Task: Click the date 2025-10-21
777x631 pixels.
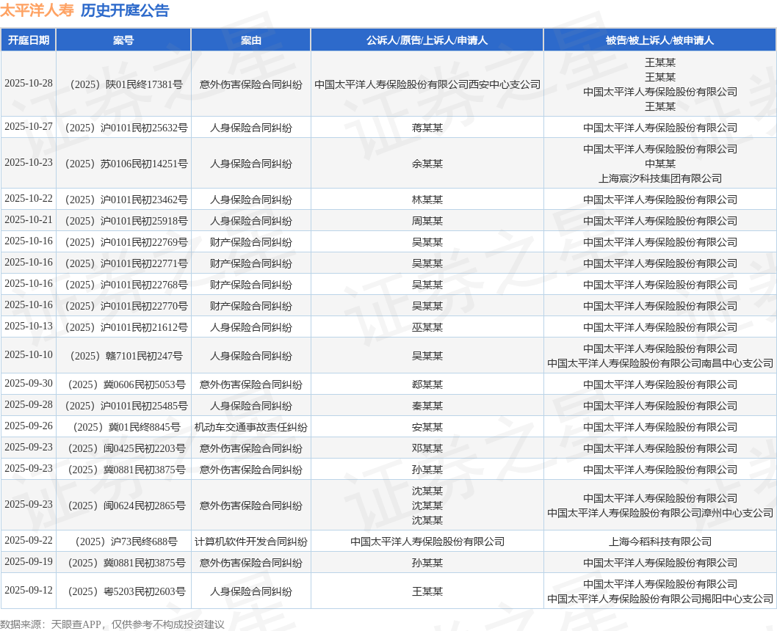Action: coord(29,219)
